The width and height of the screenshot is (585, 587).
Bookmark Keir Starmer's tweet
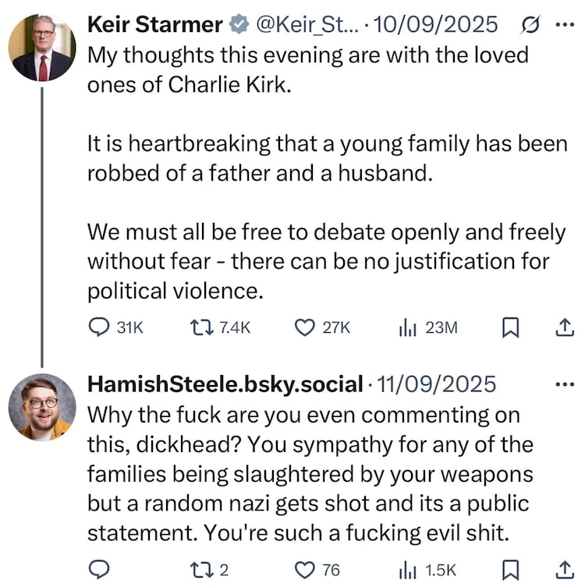[x=509, y=328]
